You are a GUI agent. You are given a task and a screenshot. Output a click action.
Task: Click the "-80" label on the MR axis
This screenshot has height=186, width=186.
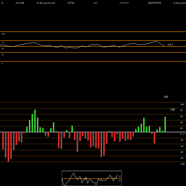(x=182, y=158)
